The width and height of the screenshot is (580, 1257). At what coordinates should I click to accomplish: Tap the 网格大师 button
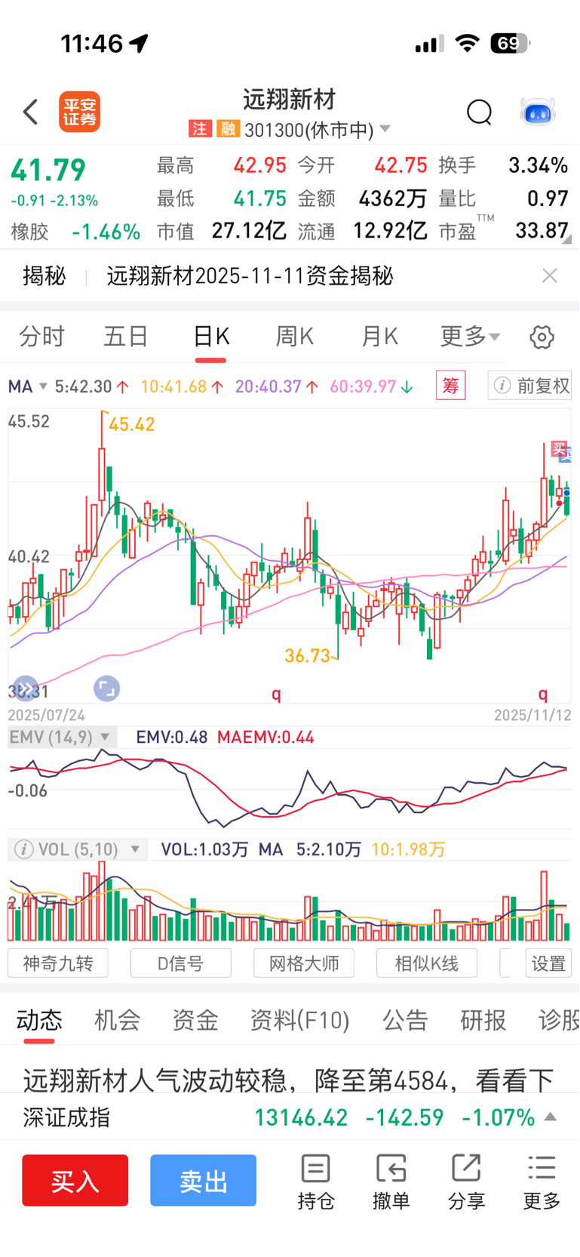tap(304, 963)
